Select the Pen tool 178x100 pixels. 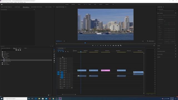(x=54, y=59)
